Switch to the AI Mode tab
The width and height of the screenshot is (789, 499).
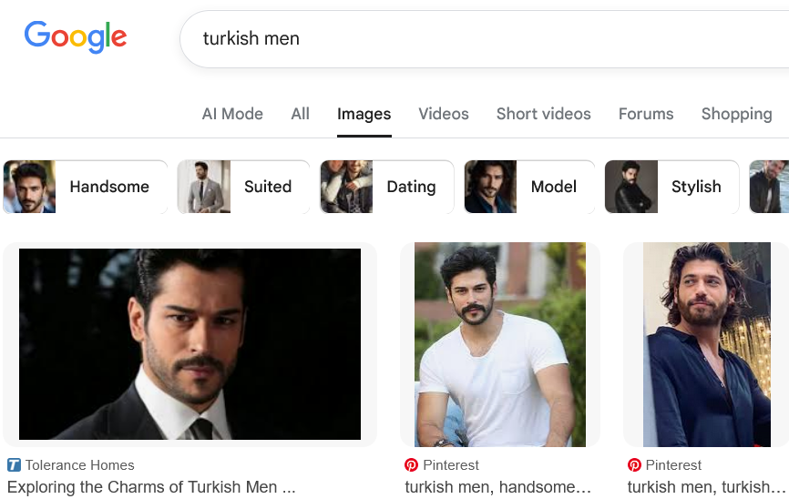pos(232,114)
